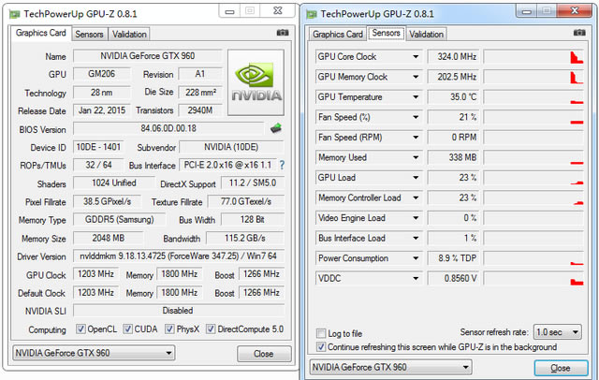The width and height of the screenshot is (599, 380).
Task: Click the 324.0 MHz core clock value
Action: (453, 57)
